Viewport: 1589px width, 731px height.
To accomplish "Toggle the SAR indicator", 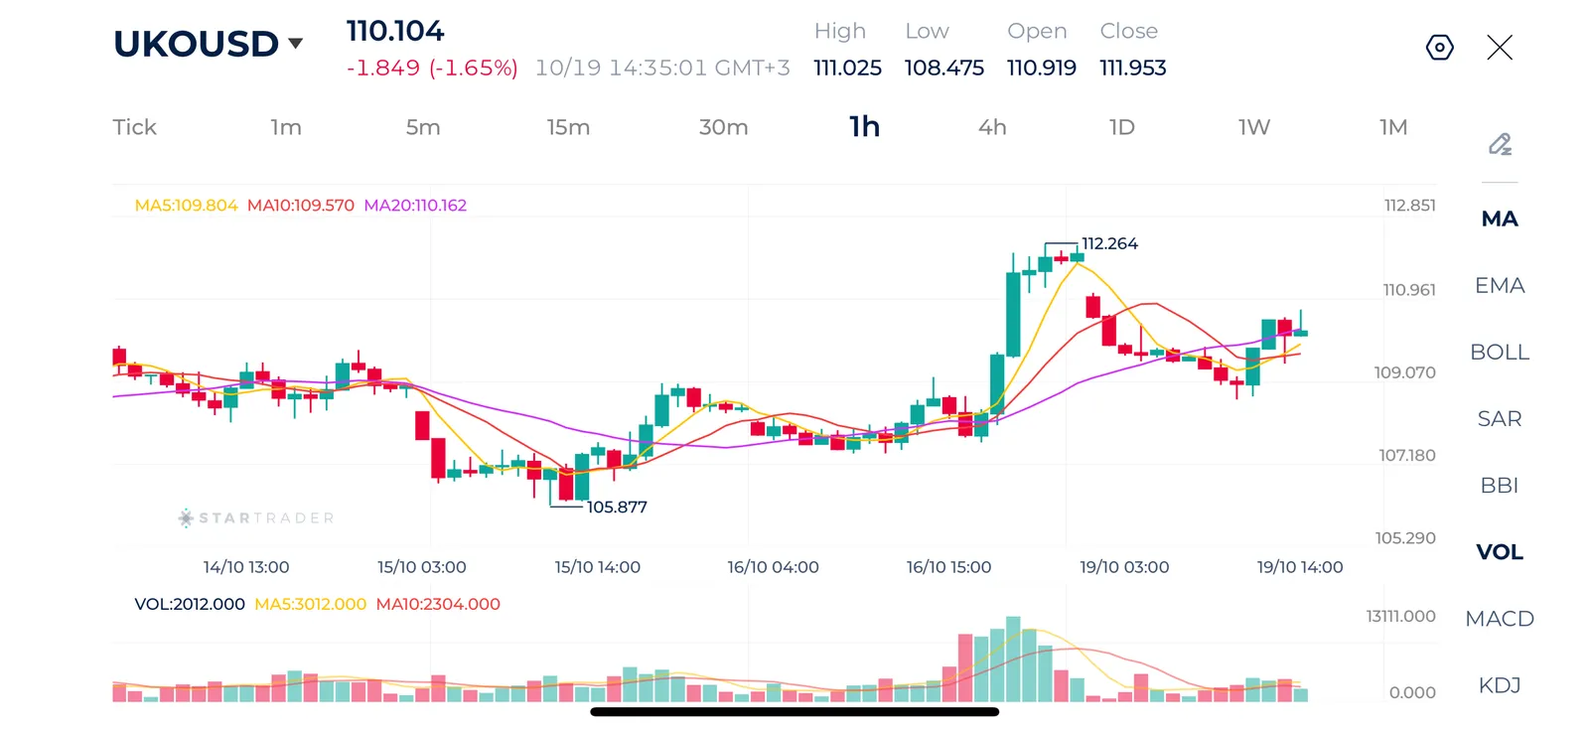I will pyautogui.click(x=1500, y=419).
